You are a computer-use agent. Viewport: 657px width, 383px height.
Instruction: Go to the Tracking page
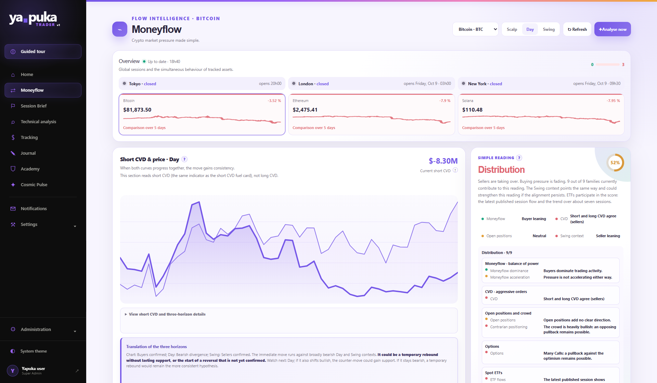pos(43,138)
